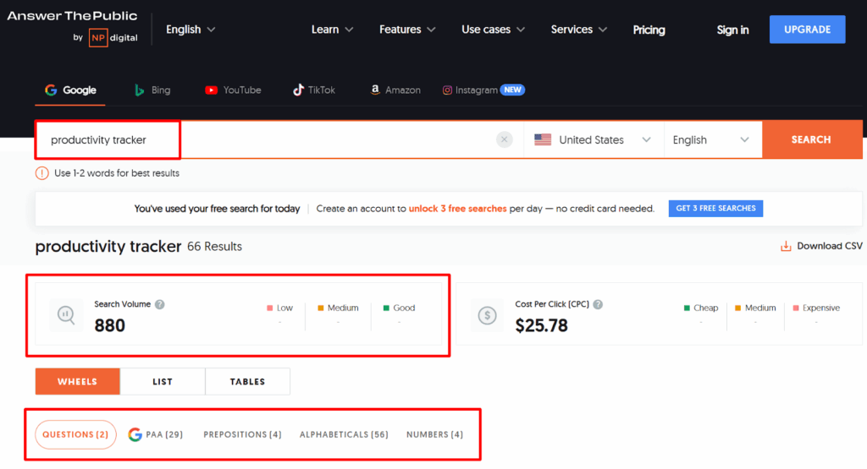The height and width of the screenshot is (469, 867).
Task: Open the search language English dropdown
Action: click(x=711, y=139)
